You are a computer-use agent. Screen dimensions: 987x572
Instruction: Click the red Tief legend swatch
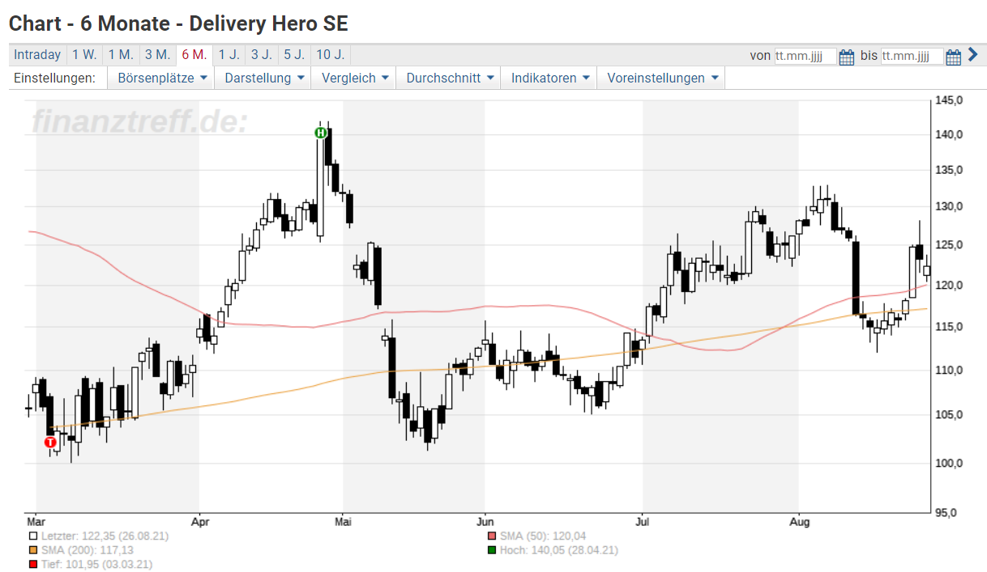coord(33,565)
